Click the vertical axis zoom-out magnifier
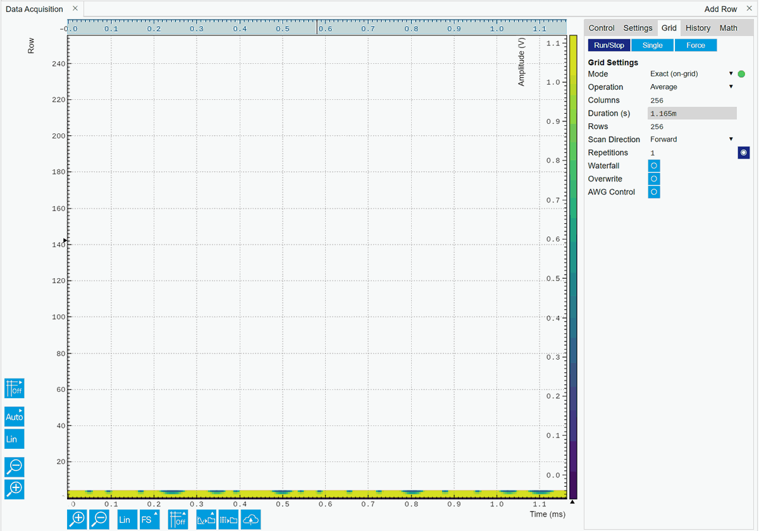 pos(14,467)
